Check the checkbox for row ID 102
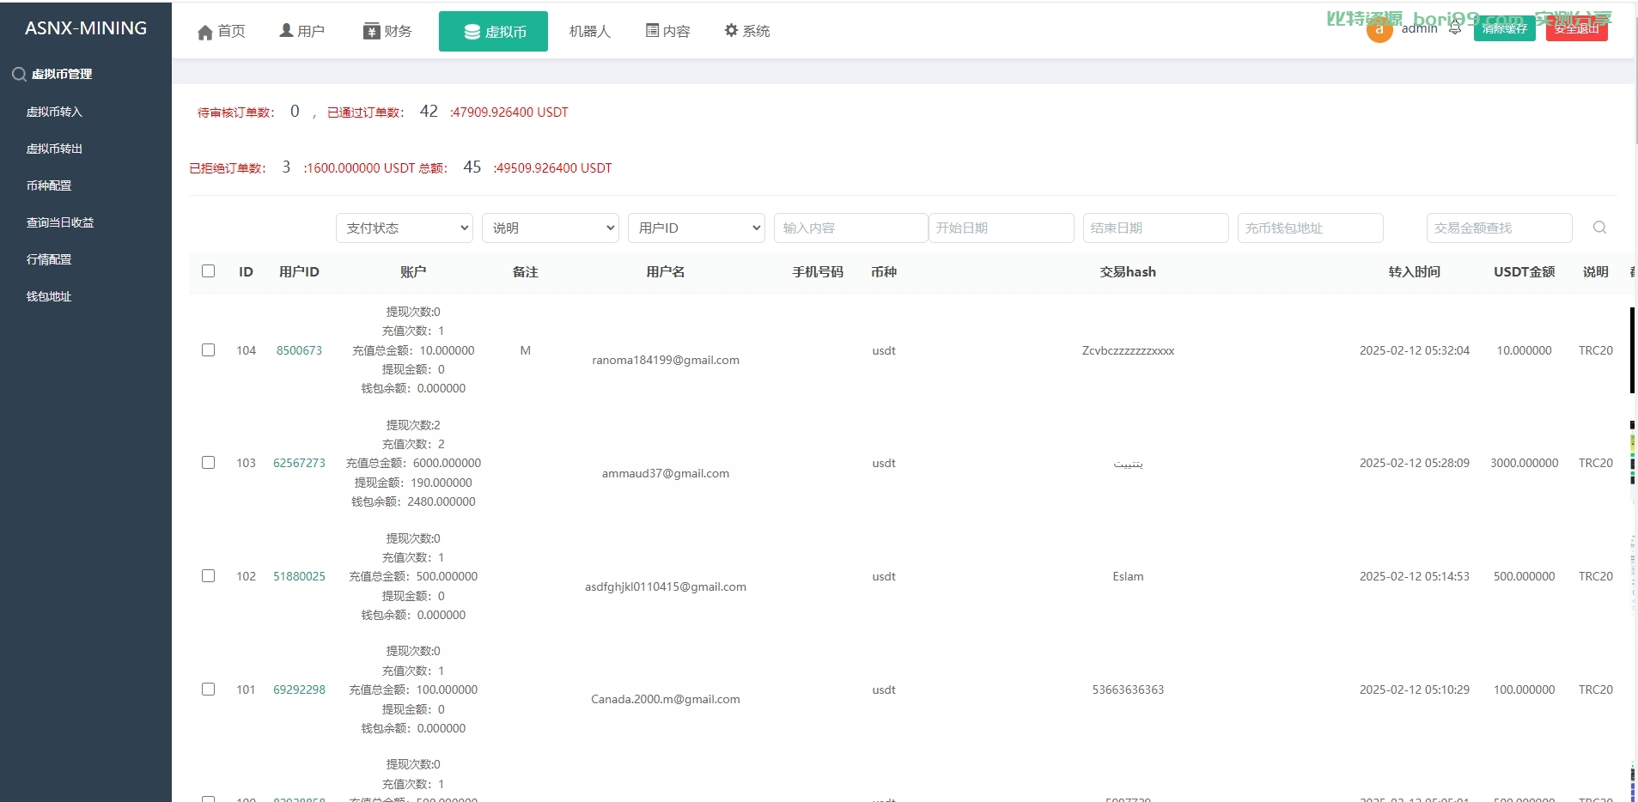1638x802 pixels. [208, 576]
